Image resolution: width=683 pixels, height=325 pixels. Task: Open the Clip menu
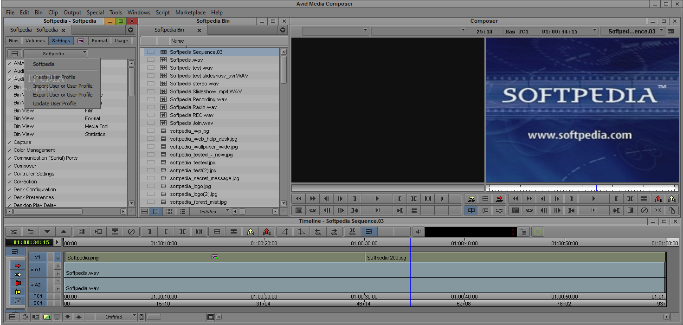point(53,13)
